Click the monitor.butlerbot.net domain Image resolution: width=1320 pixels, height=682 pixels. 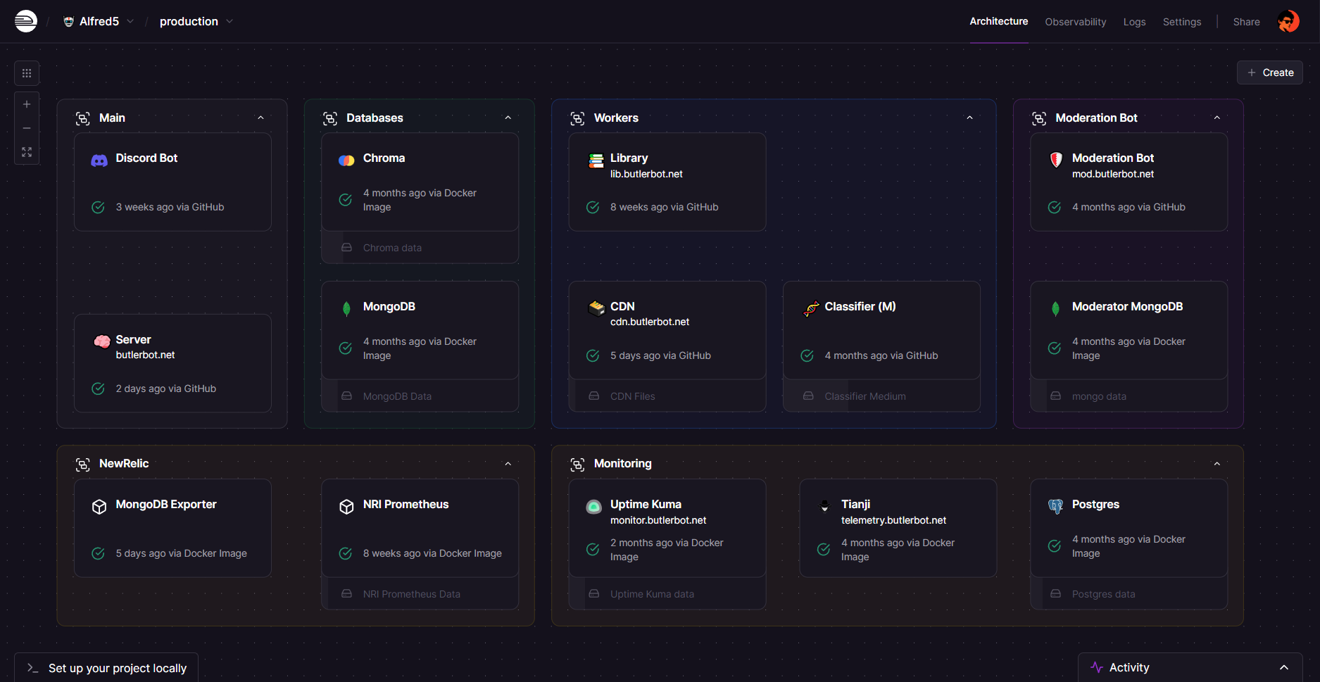click(x=658, y=520)
